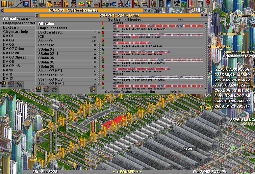This screenshot has height=174, width=255.
Task: Show the graphs bar chart icon
Action: [81, 4]
